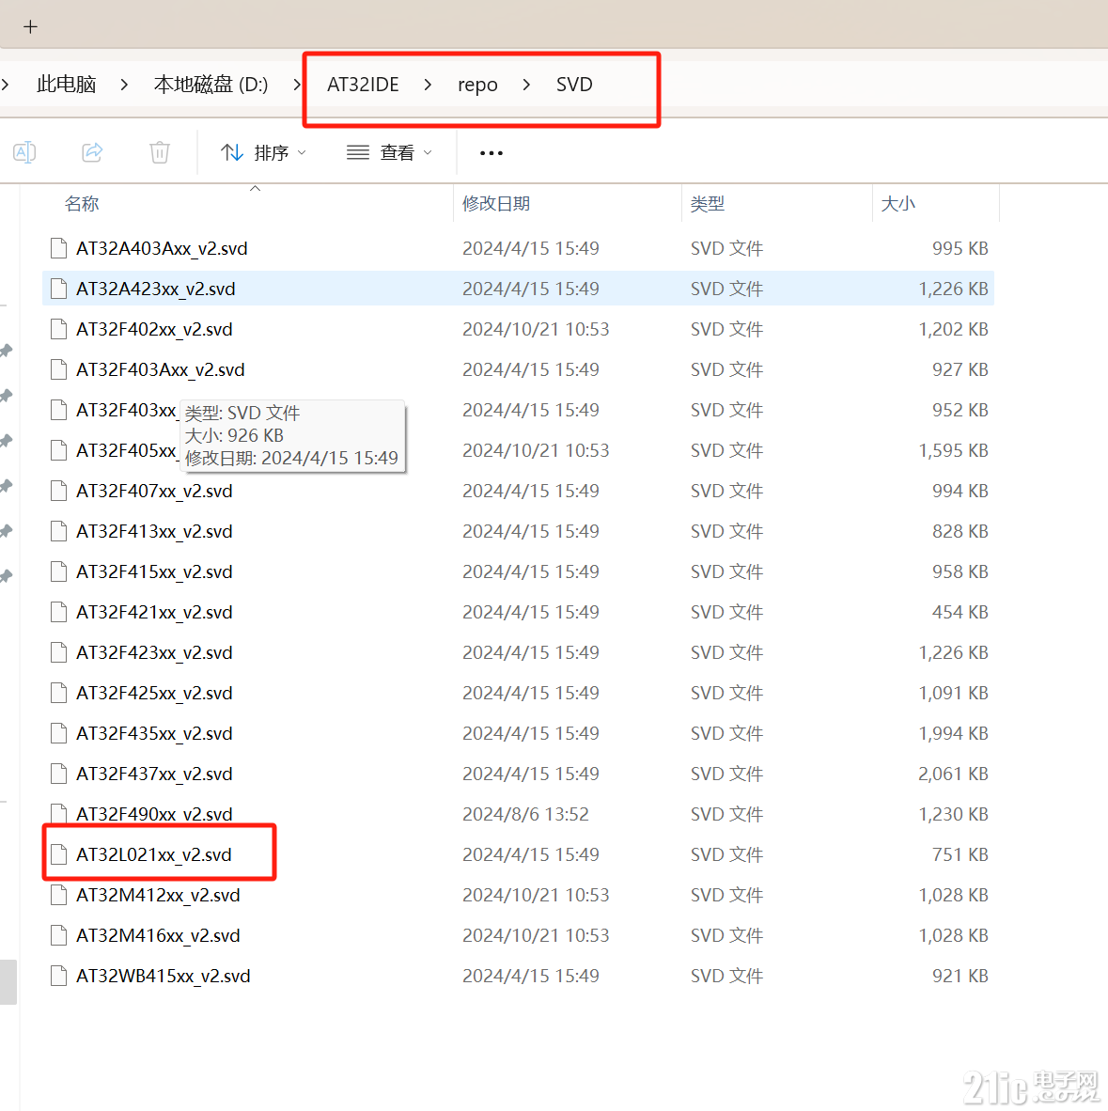Click the 828 KB size cell
Viewport: 1108px width, 1111px height.
[x=960, y=531]
